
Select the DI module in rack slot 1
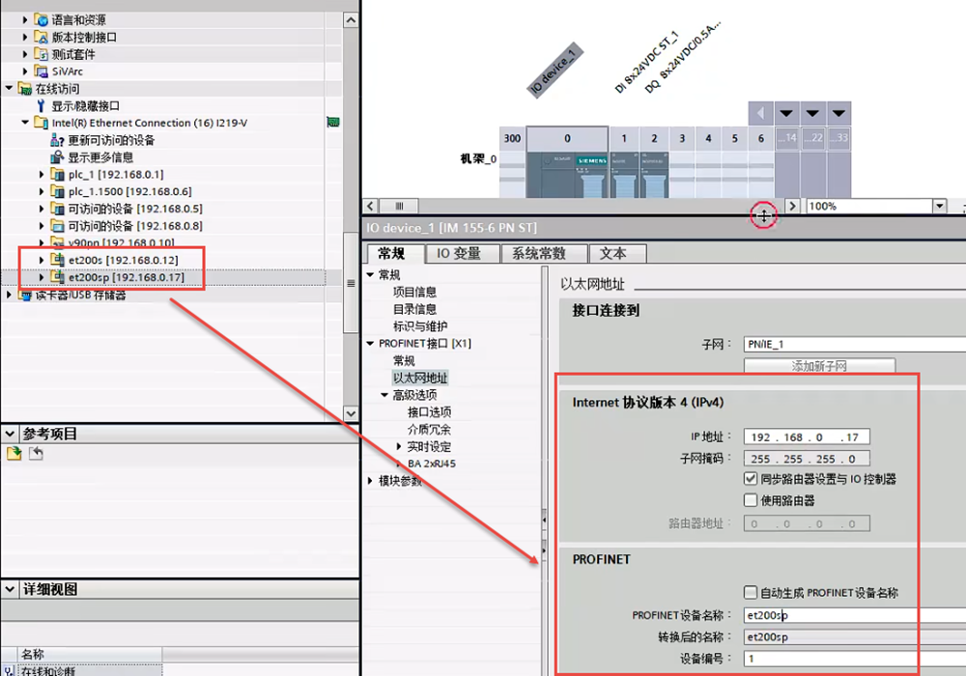pos(625,174)
